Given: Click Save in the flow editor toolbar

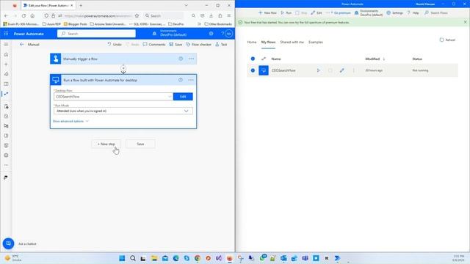Looking at the screenshot, I should point(176,44).
